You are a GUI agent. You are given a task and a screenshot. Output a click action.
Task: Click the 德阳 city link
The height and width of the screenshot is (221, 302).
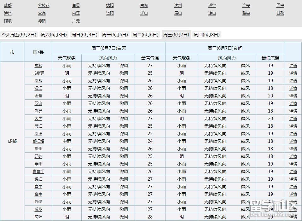(x=41, y=21)
